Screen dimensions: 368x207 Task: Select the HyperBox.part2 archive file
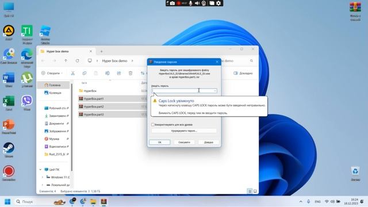tap(113, 106)
